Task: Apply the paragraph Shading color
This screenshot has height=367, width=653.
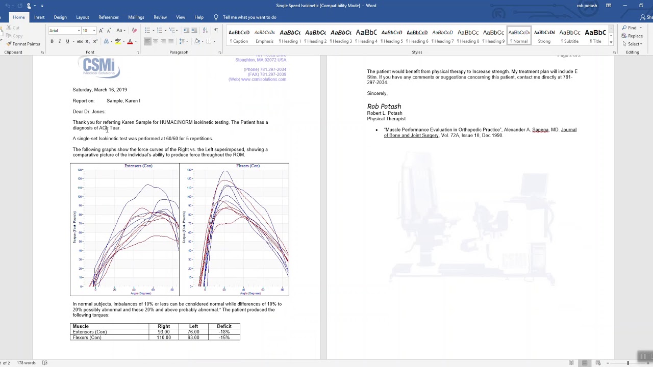Action: click(197, 41)
